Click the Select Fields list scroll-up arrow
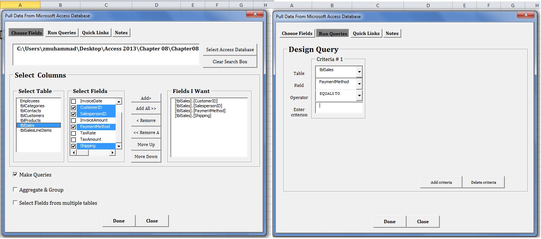Screen dimensions: 541x239 119,101
